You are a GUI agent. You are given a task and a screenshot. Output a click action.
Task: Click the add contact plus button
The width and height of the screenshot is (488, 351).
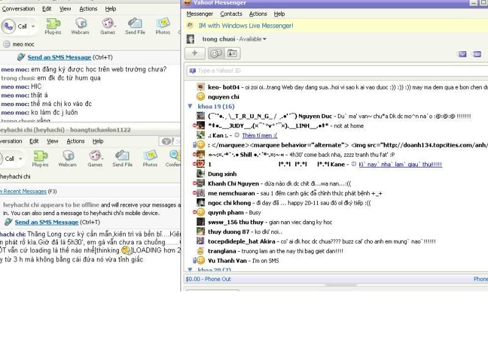(195, 53)
